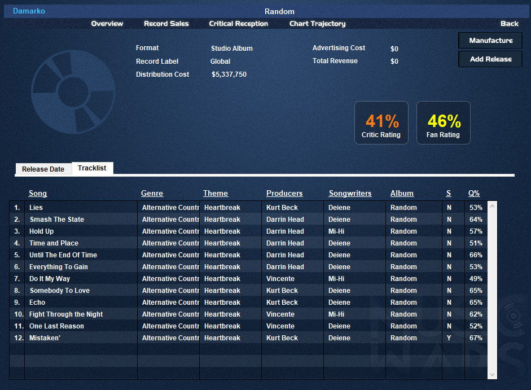The width and height of the screenshot is (531, 390).
Task: Click the Back option
Action: (509, 24)
